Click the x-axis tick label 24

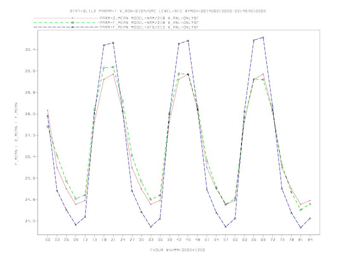coord(122,240)
